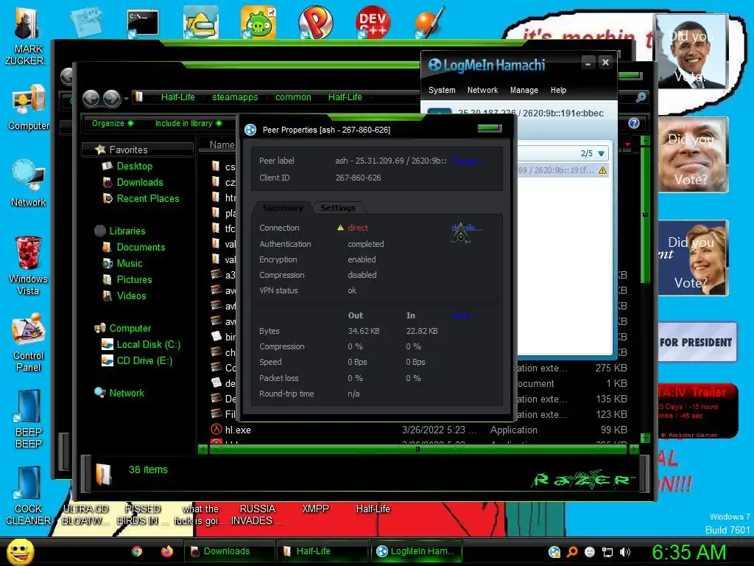Viewport: 754px width, 566px height.
Task: Open the Computer desktop icon
Action: 29,107
